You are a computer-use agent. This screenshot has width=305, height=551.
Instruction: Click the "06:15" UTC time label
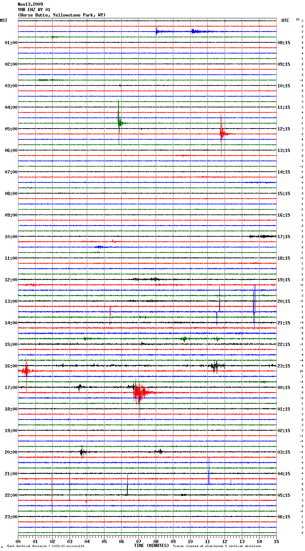[x=284, y=517]
